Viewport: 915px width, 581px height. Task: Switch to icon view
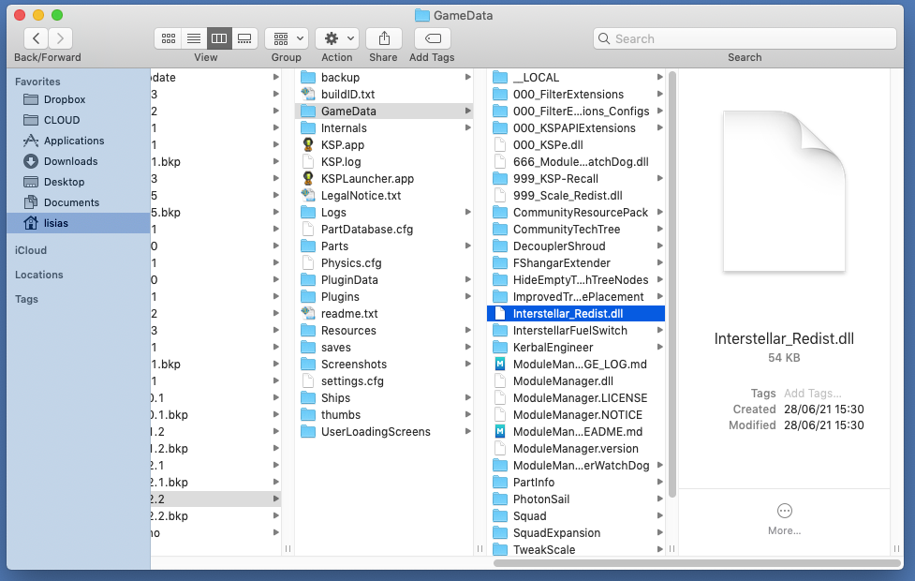coord(168,38)
